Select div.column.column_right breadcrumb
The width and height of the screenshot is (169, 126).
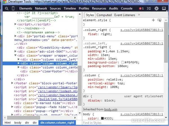click(x=57, y=123)
